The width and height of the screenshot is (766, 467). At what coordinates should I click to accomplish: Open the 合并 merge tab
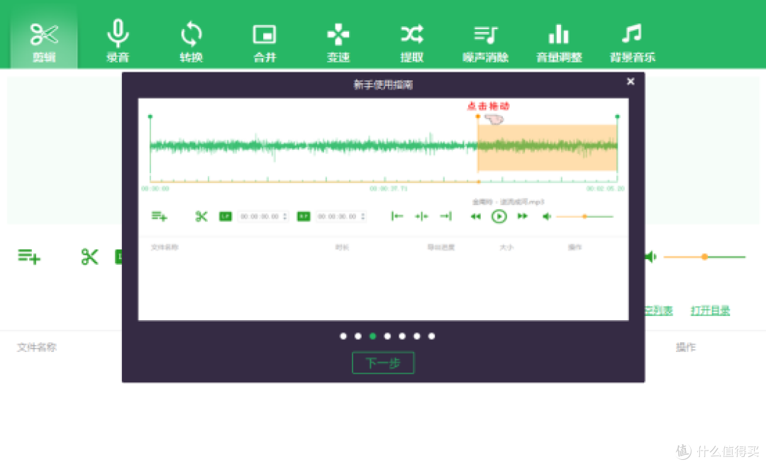coord(265,42)
